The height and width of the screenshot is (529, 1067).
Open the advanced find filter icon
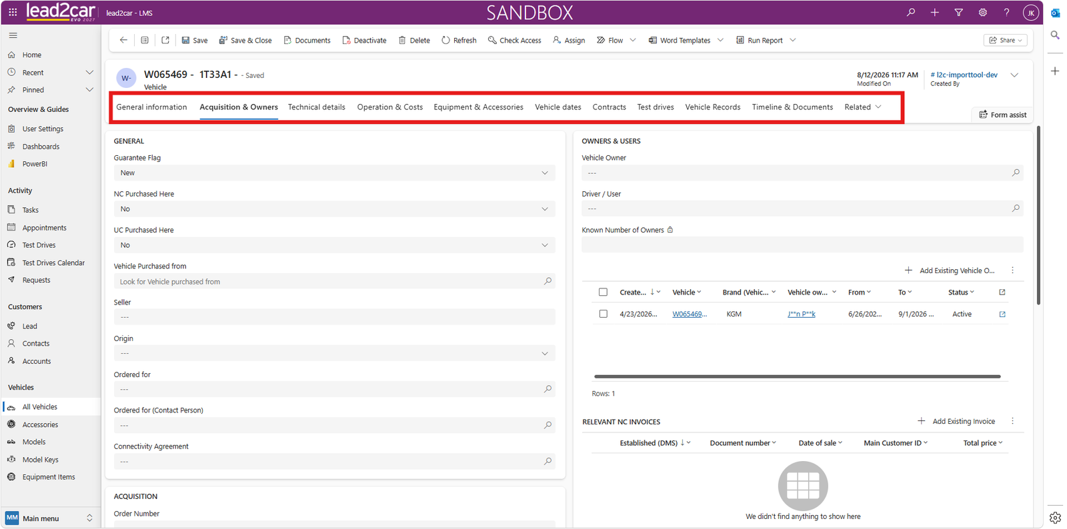click(x=958, y=13)
